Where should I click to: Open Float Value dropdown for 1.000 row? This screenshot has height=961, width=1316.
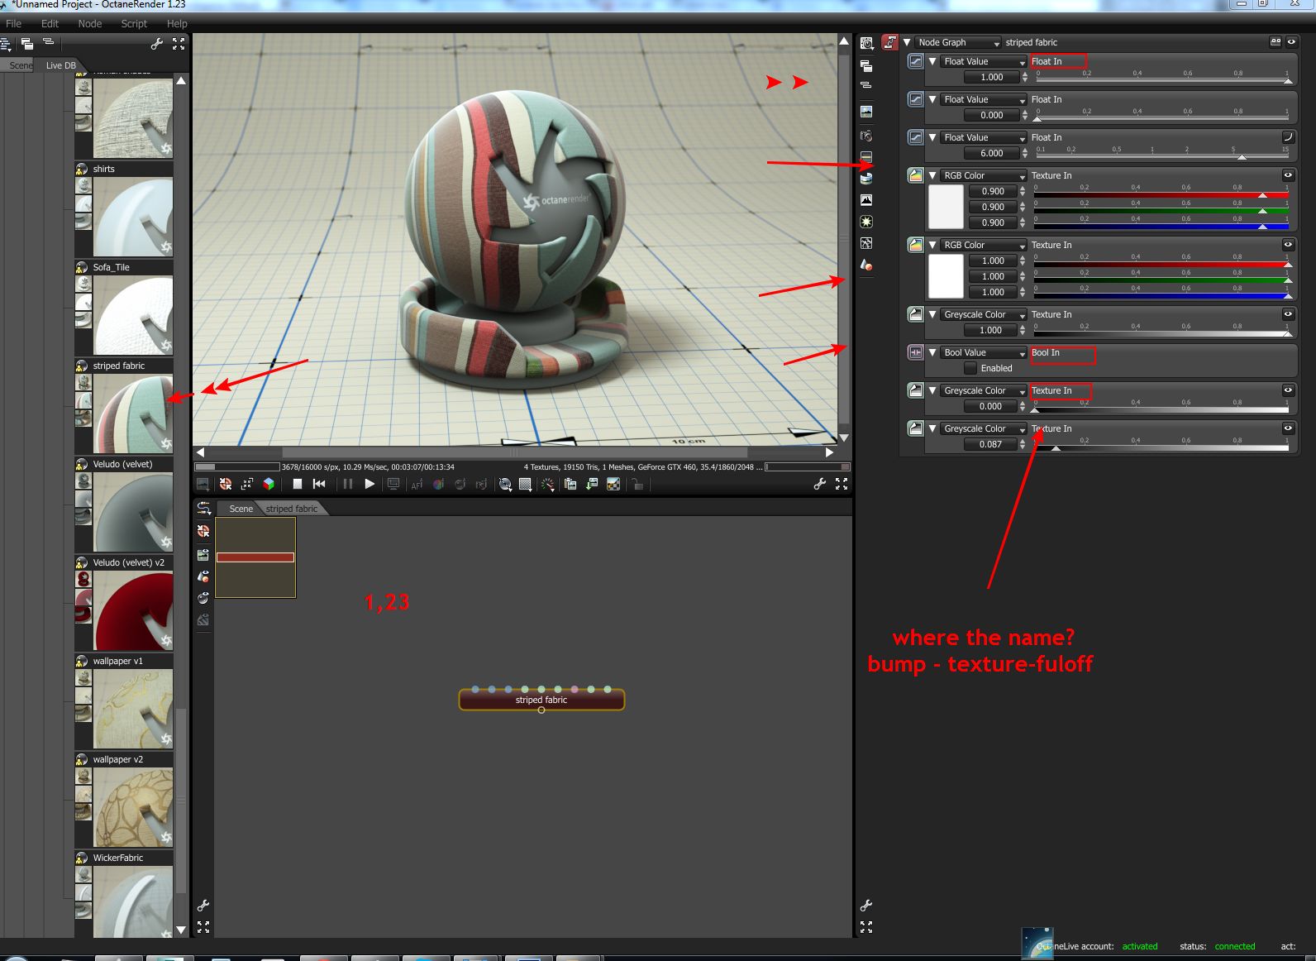[984, 61]
